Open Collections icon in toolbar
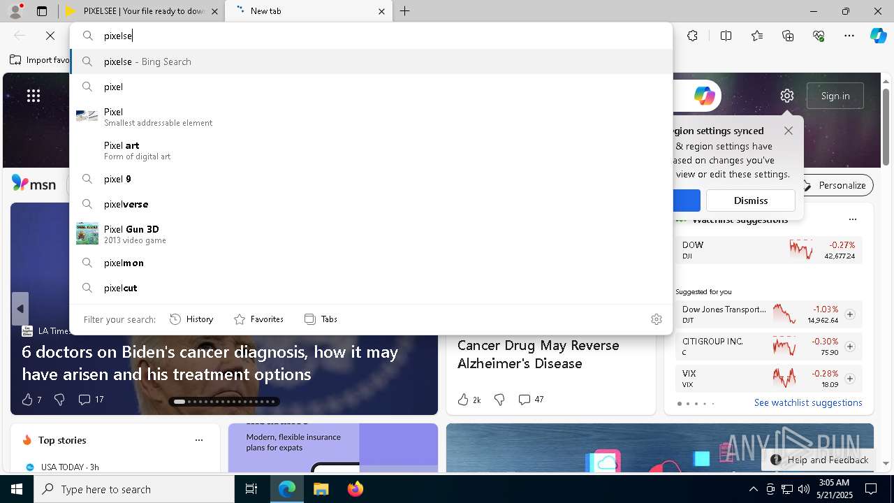 click(x=788, y=36)
